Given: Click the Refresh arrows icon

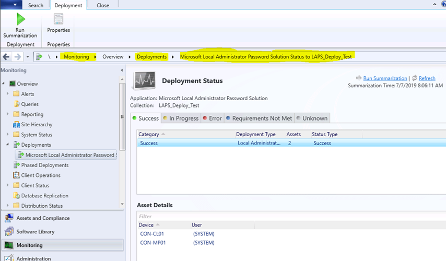Looking at the screenshot, I should [x=415, y=78].
